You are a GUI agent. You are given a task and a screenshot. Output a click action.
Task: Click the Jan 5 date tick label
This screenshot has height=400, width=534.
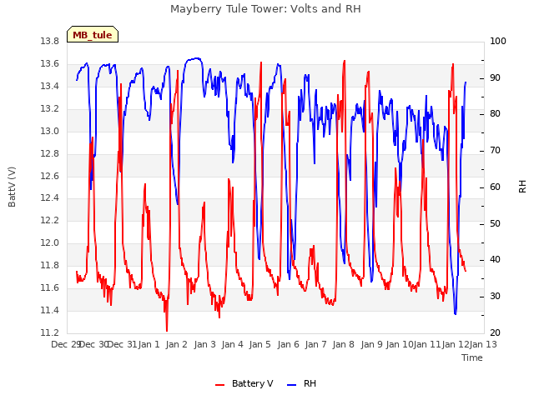pos(260,344)
